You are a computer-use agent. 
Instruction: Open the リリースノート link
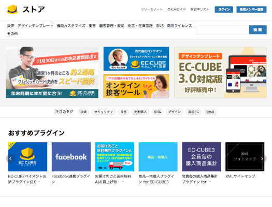152,9
